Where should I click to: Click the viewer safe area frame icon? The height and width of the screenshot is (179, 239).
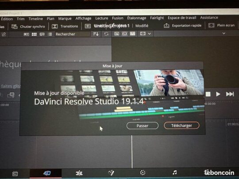143,34
